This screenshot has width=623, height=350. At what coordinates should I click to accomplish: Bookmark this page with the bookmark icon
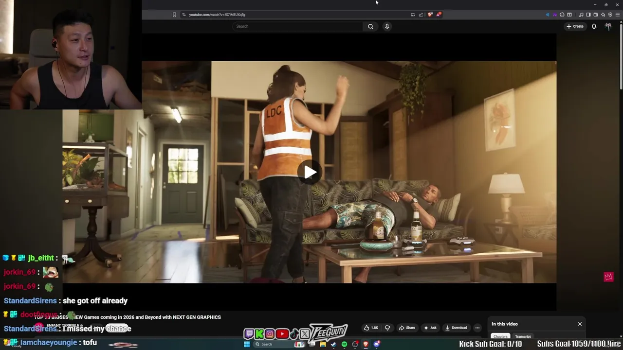[174, 15]
